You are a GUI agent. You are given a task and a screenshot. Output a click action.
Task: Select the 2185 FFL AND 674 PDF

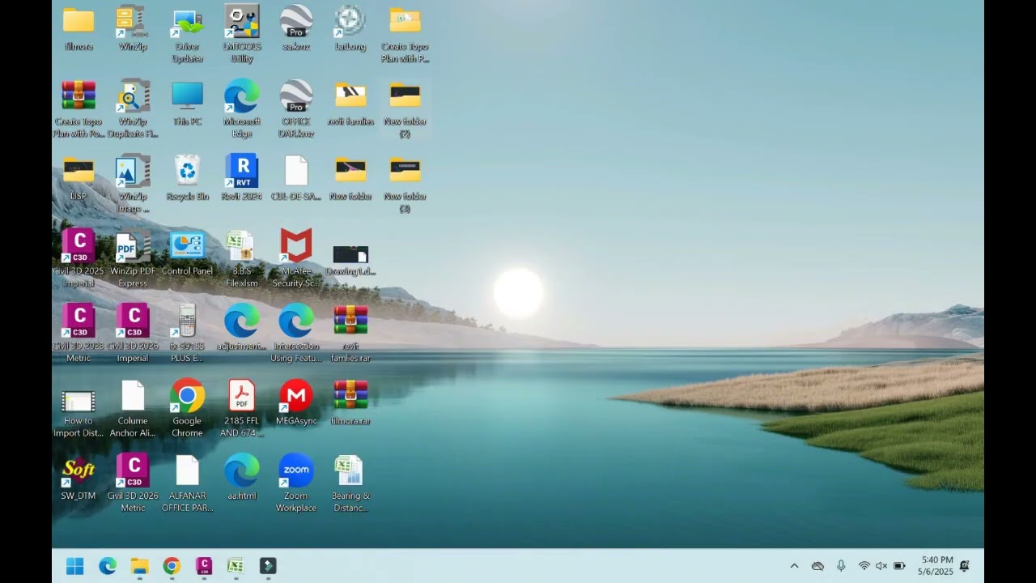(x=241, y=409)
